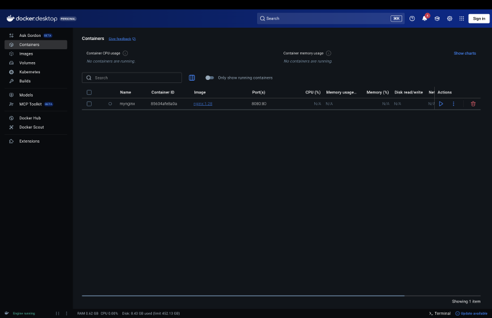
Task: Click the Disk used status text
Action: tap(151, 313)
